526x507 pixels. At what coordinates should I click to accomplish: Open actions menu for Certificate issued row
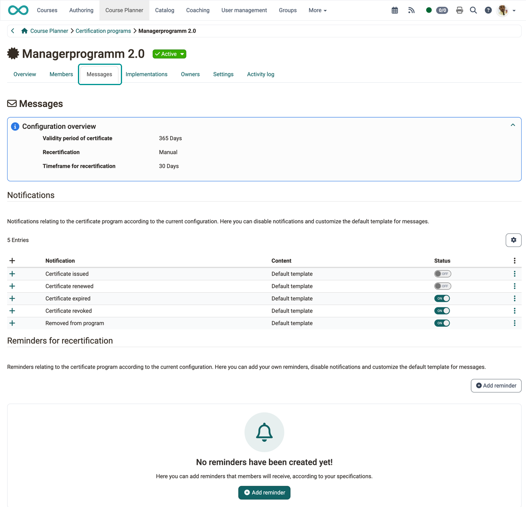click(x=514, y=274)
